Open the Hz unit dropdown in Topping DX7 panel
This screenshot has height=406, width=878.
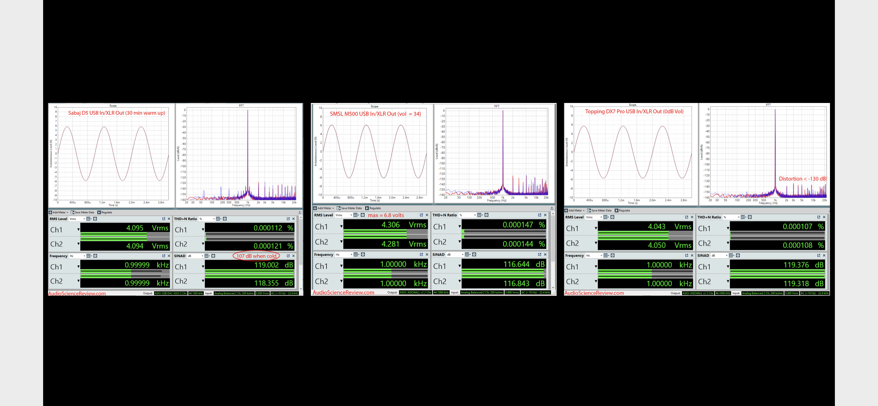[594, 256]
